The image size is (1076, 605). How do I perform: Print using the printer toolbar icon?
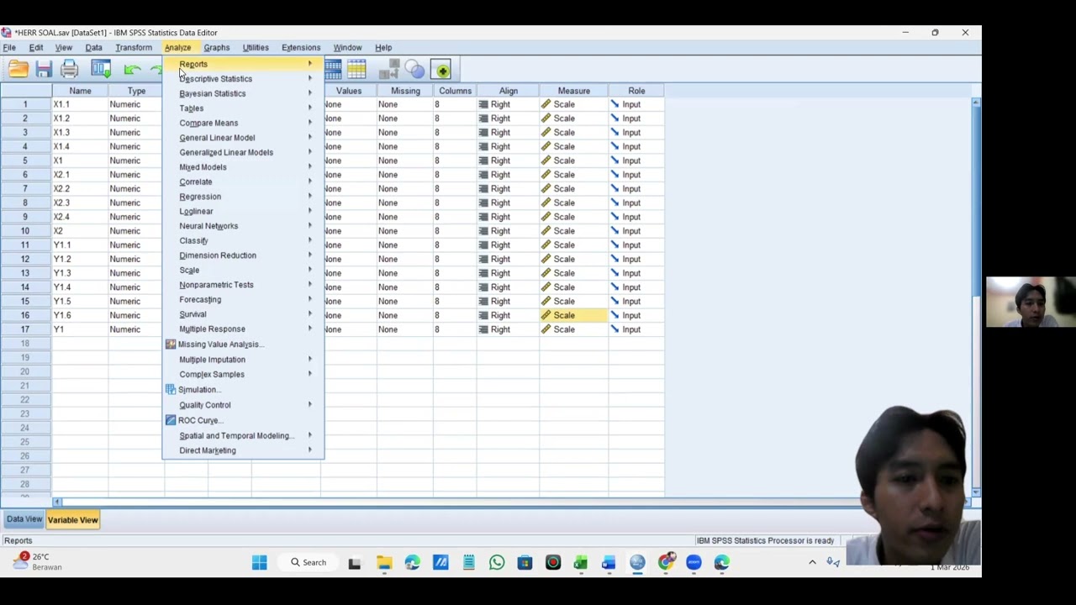(70, 70)
